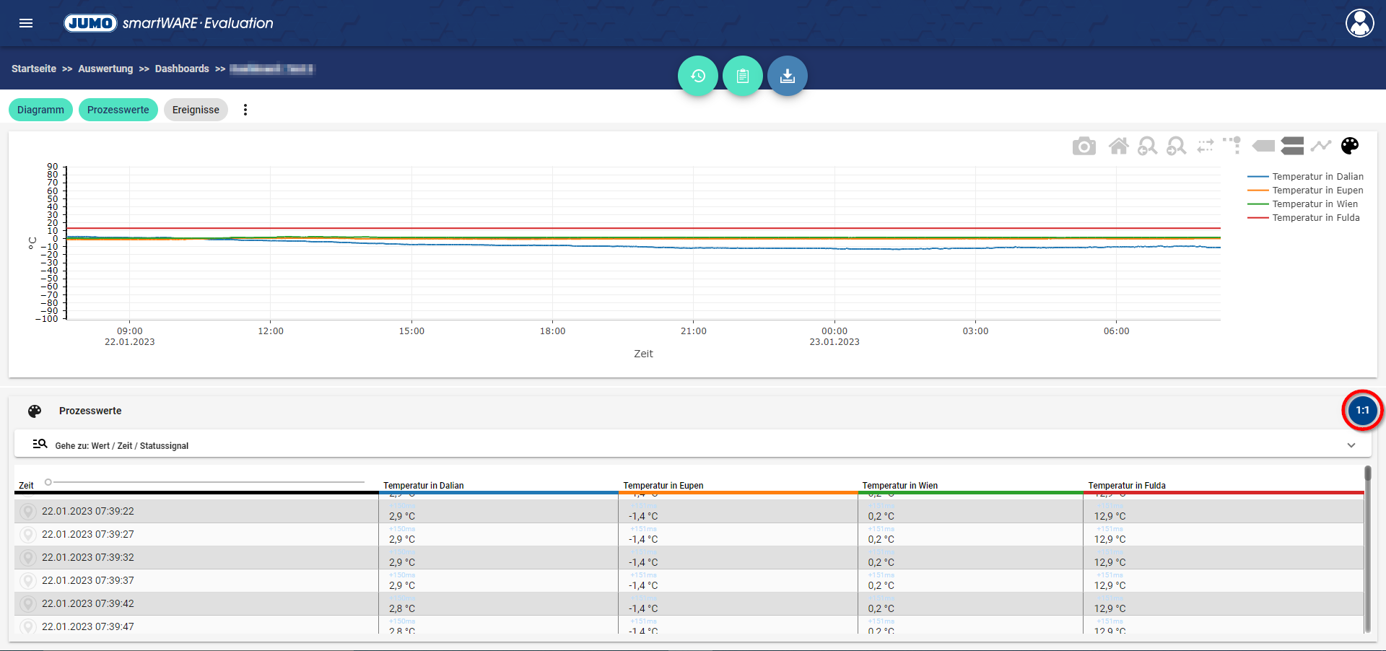The width and height of the screenshot is (1386, 651).
Task: Open the three-dot more options menu
Action: 245,110
